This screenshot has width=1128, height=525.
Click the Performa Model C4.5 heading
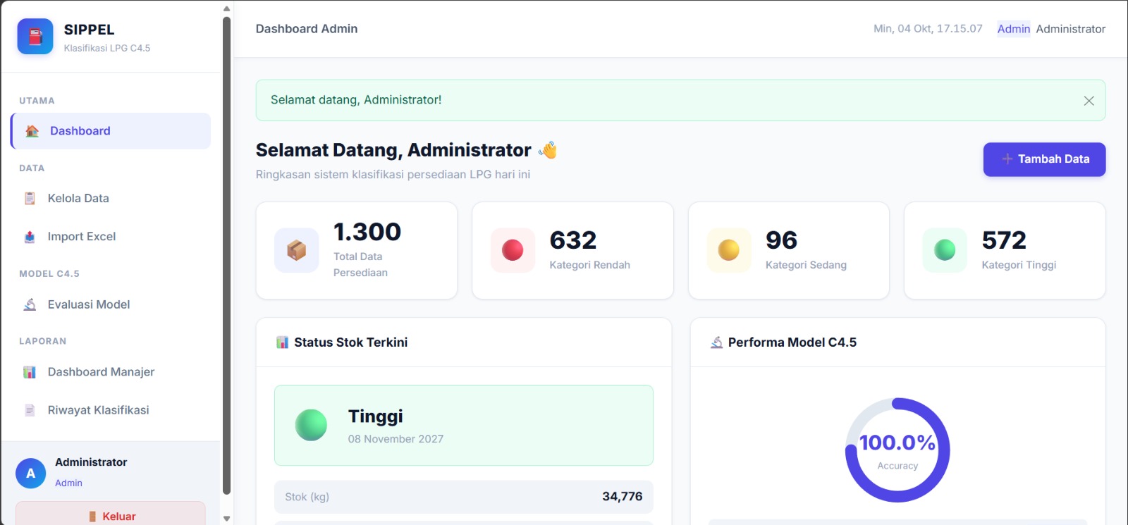click(x=792, y=342)
